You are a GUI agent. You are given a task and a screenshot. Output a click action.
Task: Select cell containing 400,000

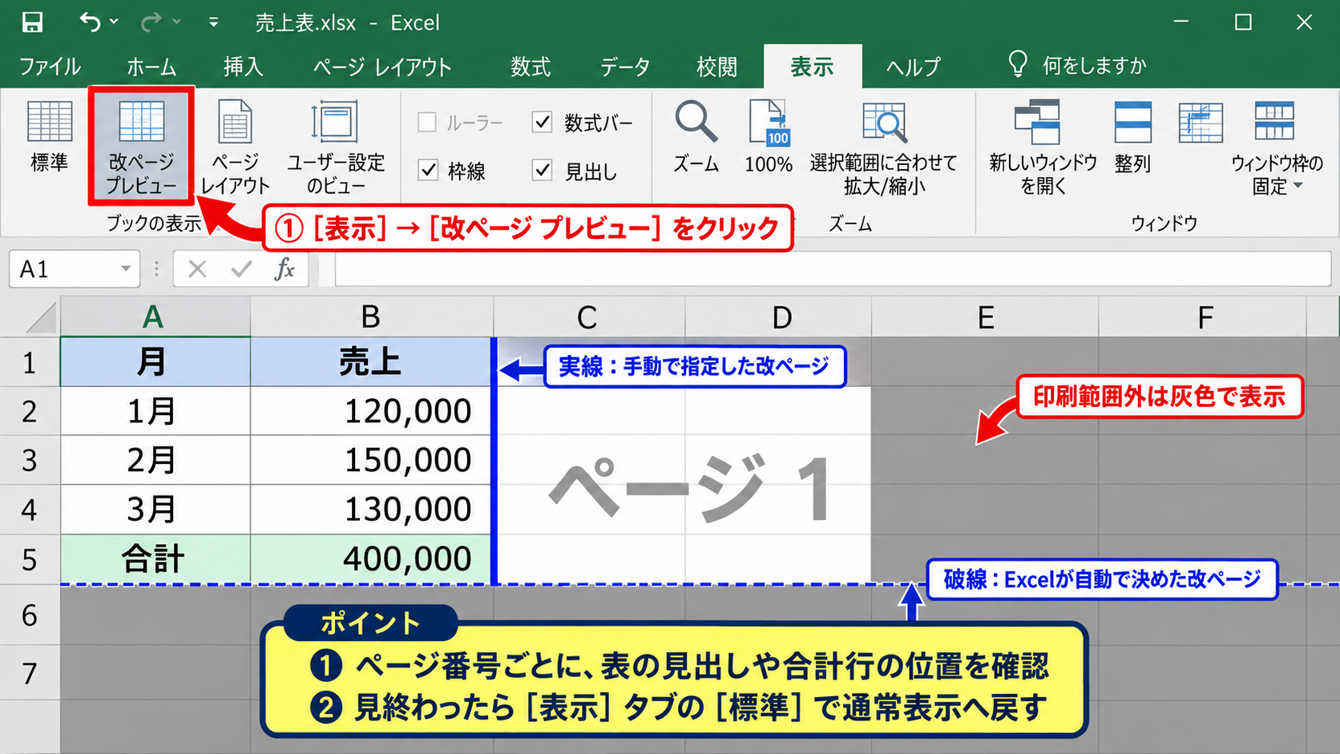point(371,559)
